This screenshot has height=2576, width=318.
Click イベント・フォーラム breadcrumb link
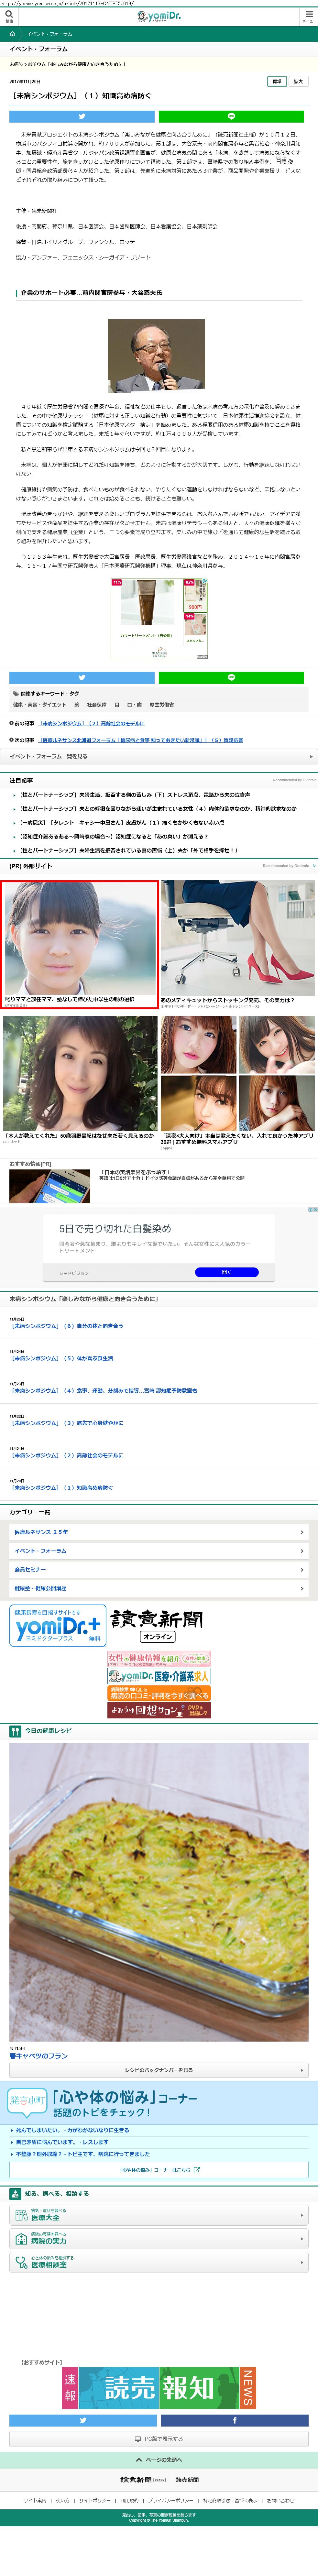point(50,34)
